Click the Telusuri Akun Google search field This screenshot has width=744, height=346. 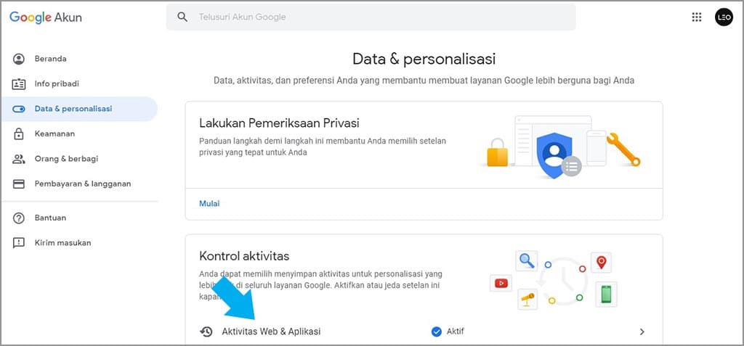[x=378, y=17]
